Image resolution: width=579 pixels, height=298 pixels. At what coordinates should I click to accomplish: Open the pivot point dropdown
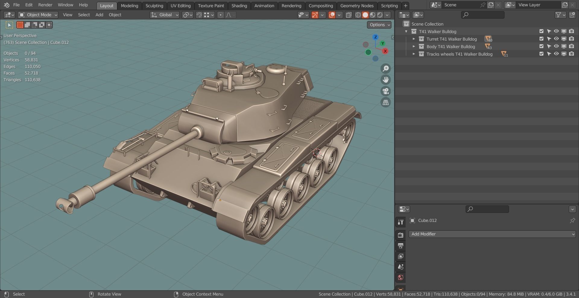coord(187,15)
